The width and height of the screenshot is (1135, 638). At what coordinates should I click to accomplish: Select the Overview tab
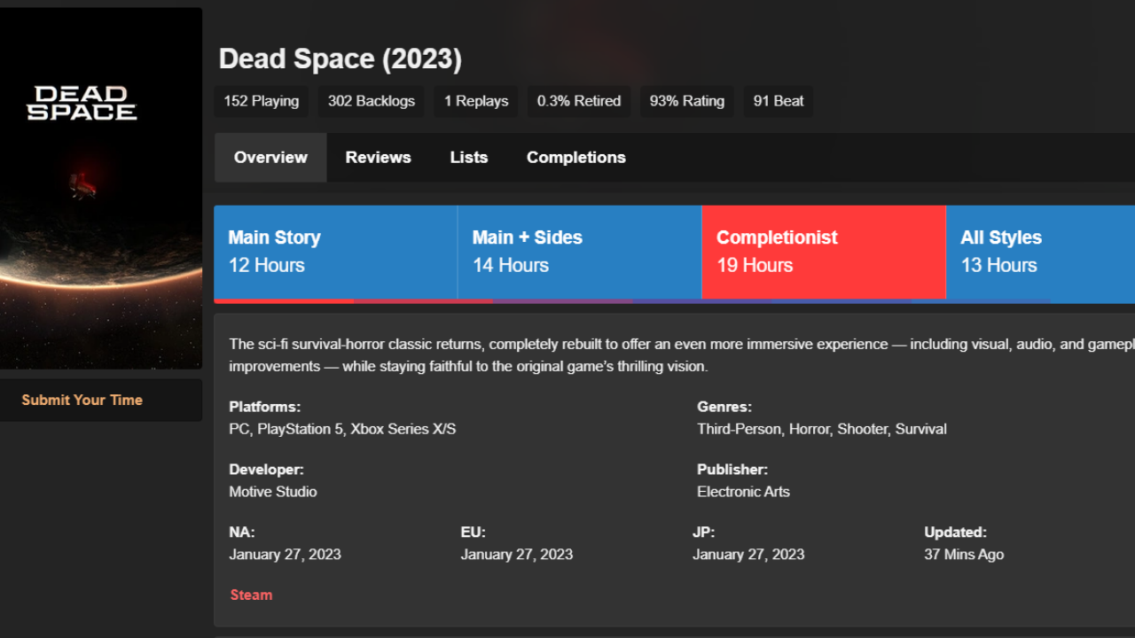270,157
